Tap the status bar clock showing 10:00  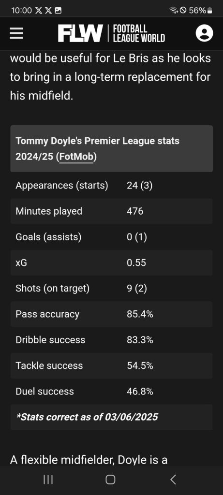(21, 11)
